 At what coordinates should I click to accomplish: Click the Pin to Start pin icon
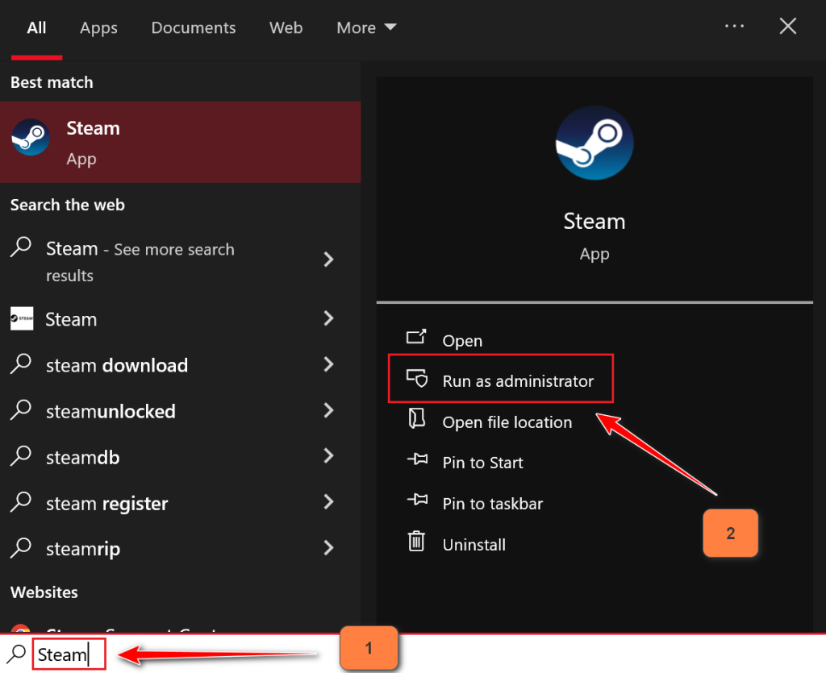pos(418,459)
